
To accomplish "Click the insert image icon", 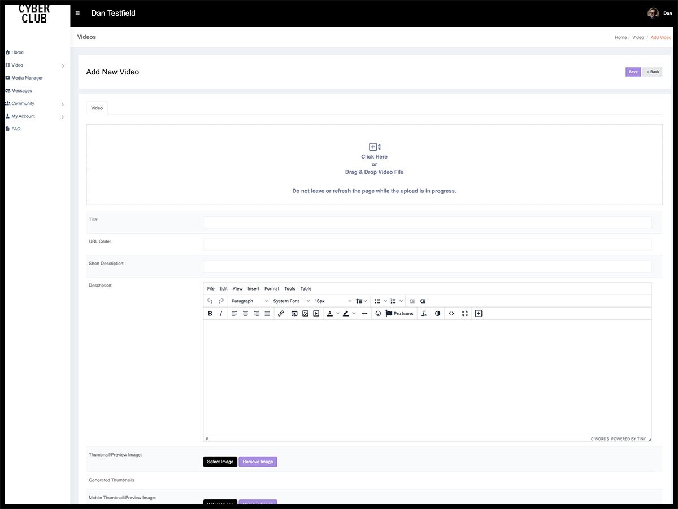I will [305, 314].
